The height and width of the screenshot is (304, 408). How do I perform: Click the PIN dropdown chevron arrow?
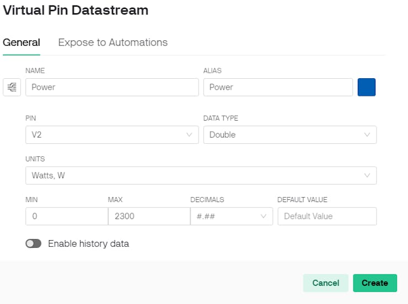189,134
